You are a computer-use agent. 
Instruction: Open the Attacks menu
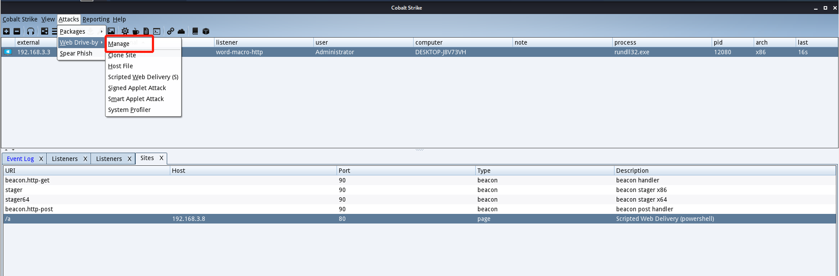pyautogui.click(x=69, y=19)
